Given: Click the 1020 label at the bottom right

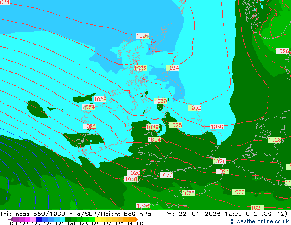Looking at the screenshot, I should tap(257, 208).
